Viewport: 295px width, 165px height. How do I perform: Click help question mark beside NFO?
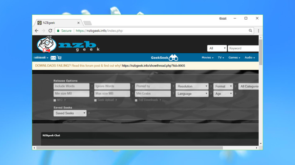tap(65, 100)
